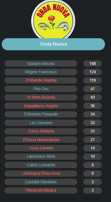Image resolution: width=111 pixels, height=202 pixels.
Task: Open Di Maio Assunta's row
Action: point(41,97)
